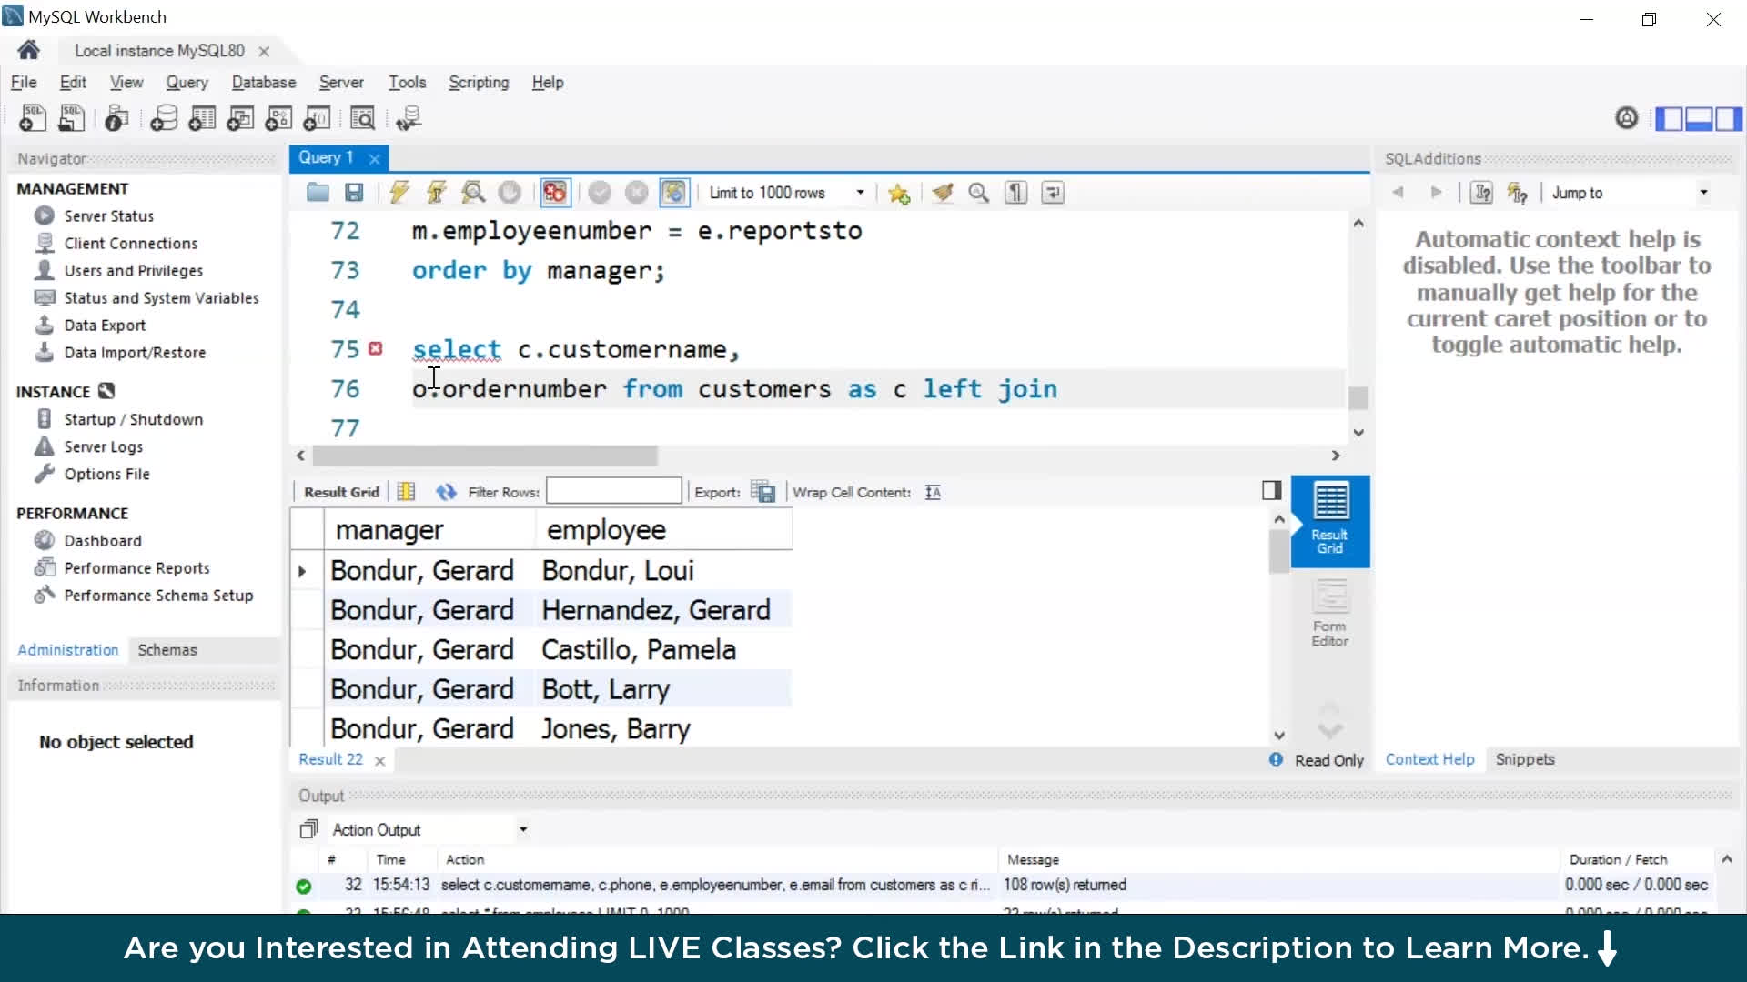1747x982 pixels.
Task: Click the Save script icon
Action: tap(354, 193)
